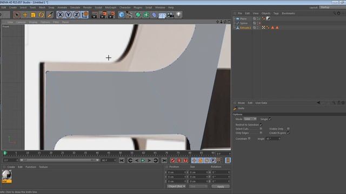The height and width of the screenshot is (194, 346).
Task: Open the deformer objects icon
Action: [154, 15]
